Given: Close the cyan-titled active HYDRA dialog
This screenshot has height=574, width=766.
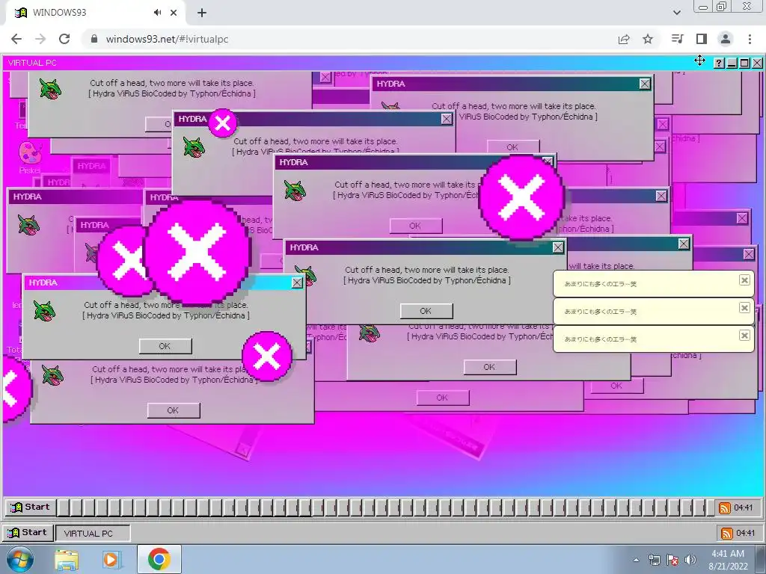Looking at the screenshot, I should click(297, 283).
